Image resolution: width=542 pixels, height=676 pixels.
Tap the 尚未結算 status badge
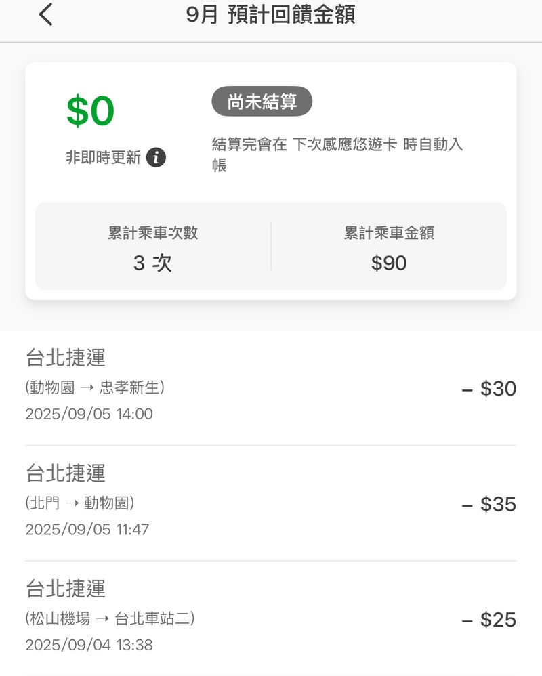point(262,102)
